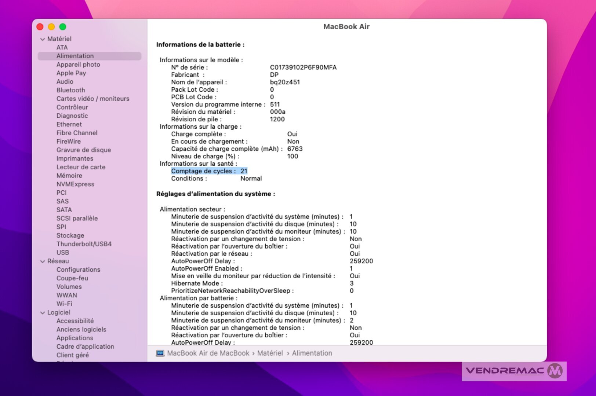Open the Audio hardware entry
Screen dimensions: 596x396
[x=65, y=82]
